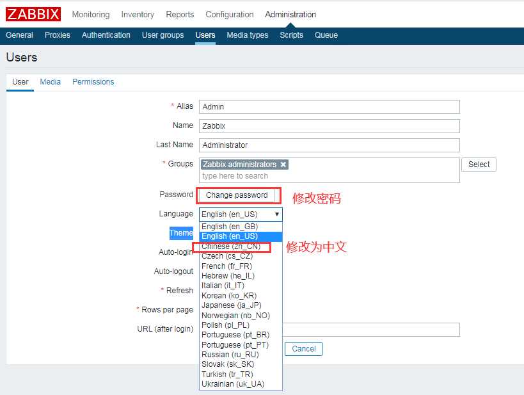
Task: Go to Proxies submenu
Action: [58, 35]
